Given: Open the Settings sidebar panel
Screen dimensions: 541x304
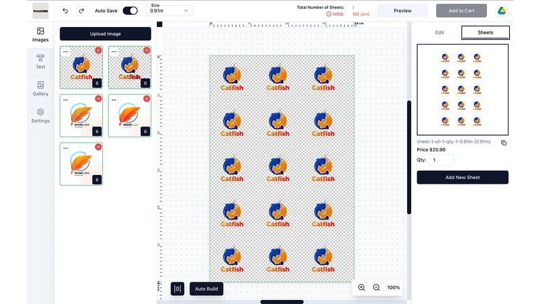Looking at the screenshot, I should pos(41,116).
